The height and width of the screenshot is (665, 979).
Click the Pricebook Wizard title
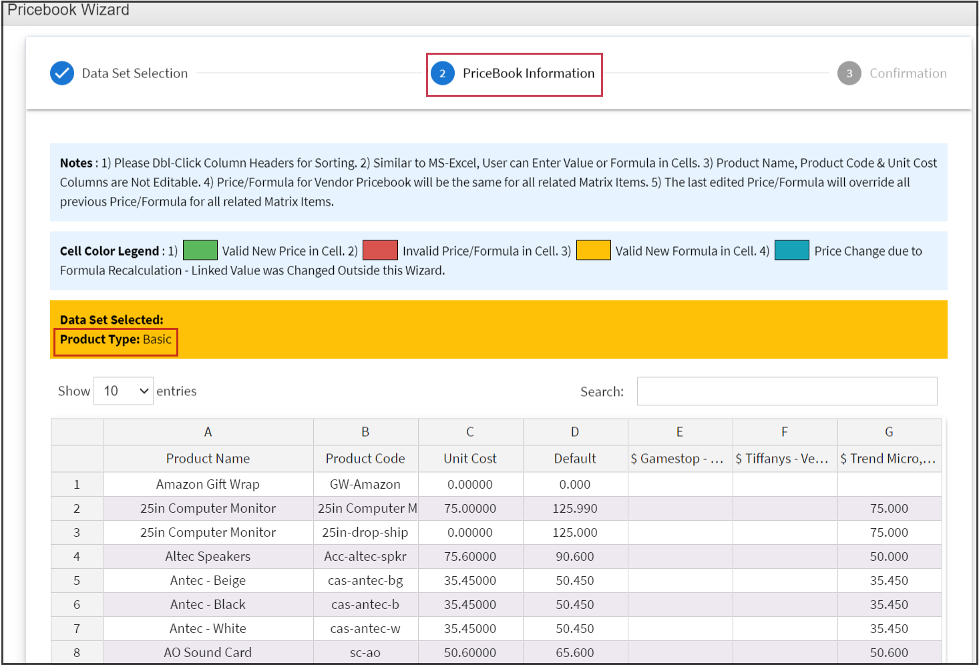coord(68,10)
